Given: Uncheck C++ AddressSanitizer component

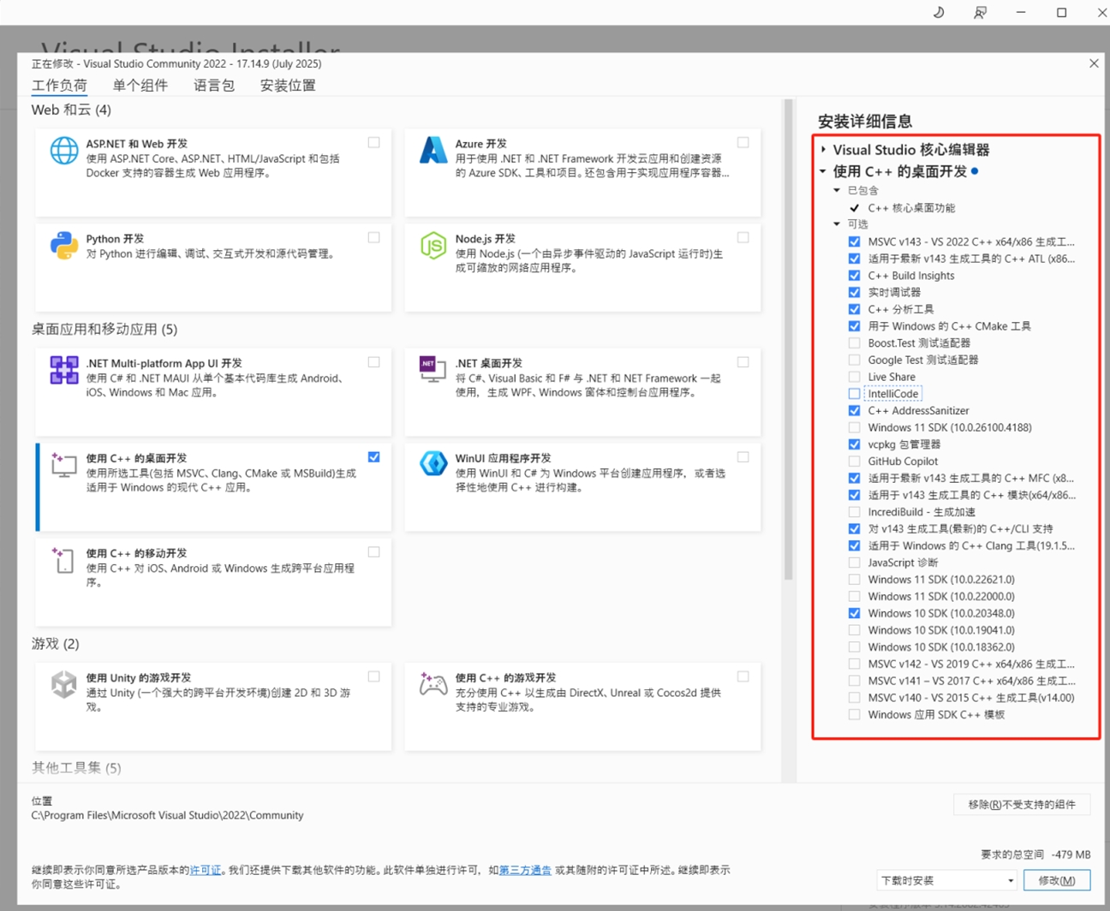Looking at the screenshot, I should click(x=854, y=411).
